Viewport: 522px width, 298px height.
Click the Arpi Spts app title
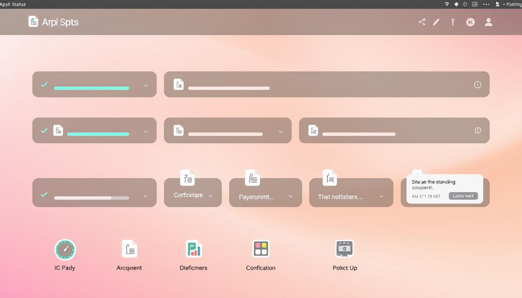click(x=60, y=22)
